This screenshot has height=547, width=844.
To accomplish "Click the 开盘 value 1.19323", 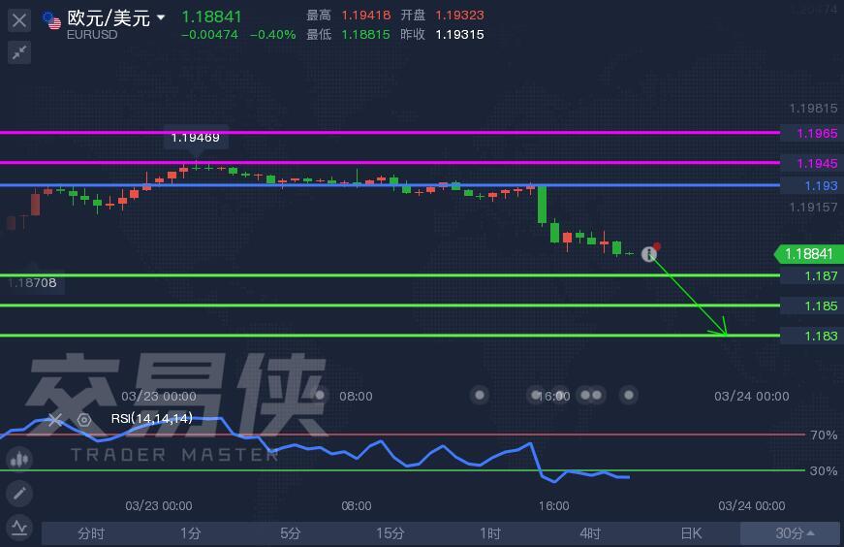I will pyautogui.click(x=459, y=16).
